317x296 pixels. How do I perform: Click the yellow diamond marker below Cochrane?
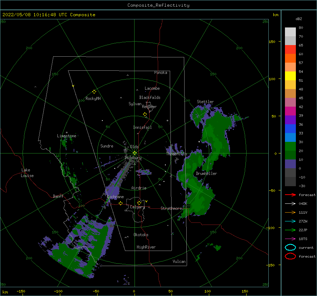[121, 203]
